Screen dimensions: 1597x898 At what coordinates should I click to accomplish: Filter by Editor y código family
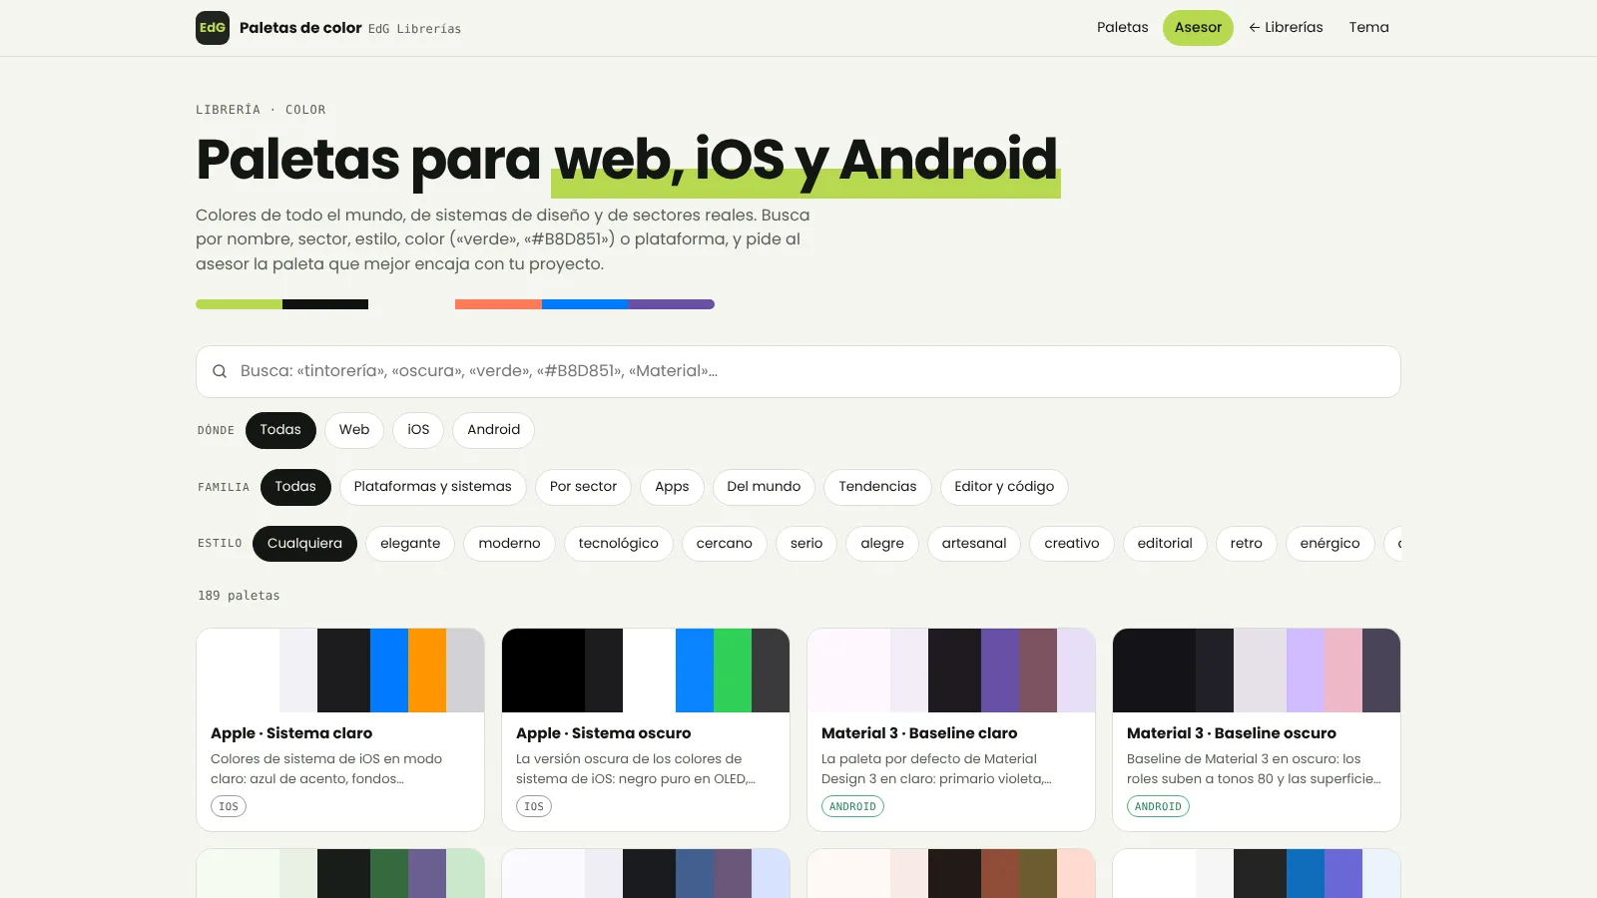pyautogui.click(x=1004, y=487)
